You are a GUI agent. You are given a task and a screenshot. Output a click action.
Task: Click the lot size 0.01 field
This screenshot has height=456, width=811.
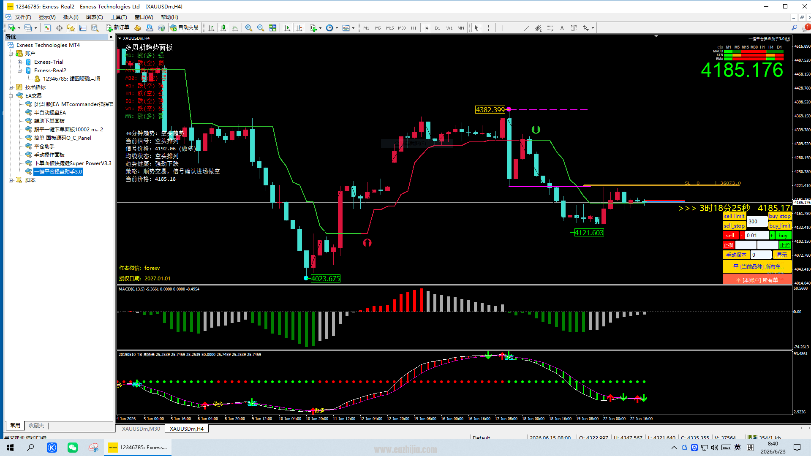[757, 236]
